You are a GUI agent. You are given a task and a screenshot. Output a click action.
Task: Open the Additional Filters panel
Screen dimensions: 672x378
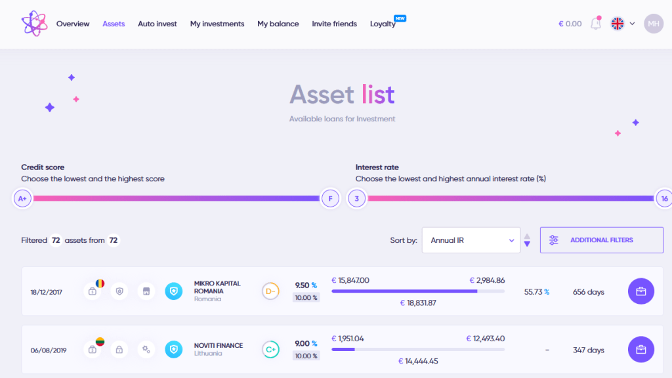601,240
